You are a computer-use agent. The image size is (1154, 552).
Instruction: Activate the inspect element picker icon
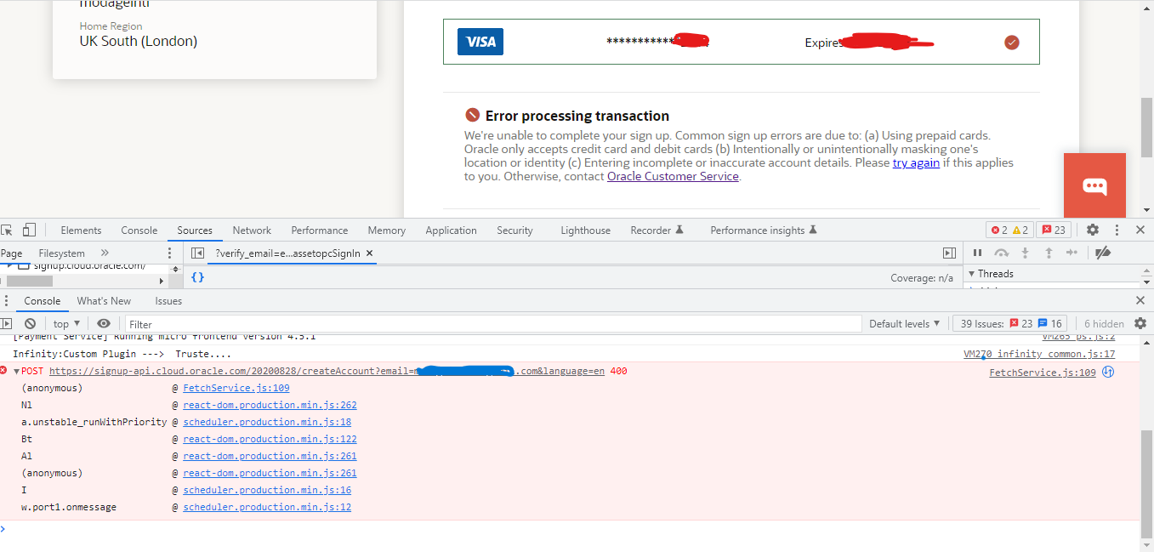point(7,230)
